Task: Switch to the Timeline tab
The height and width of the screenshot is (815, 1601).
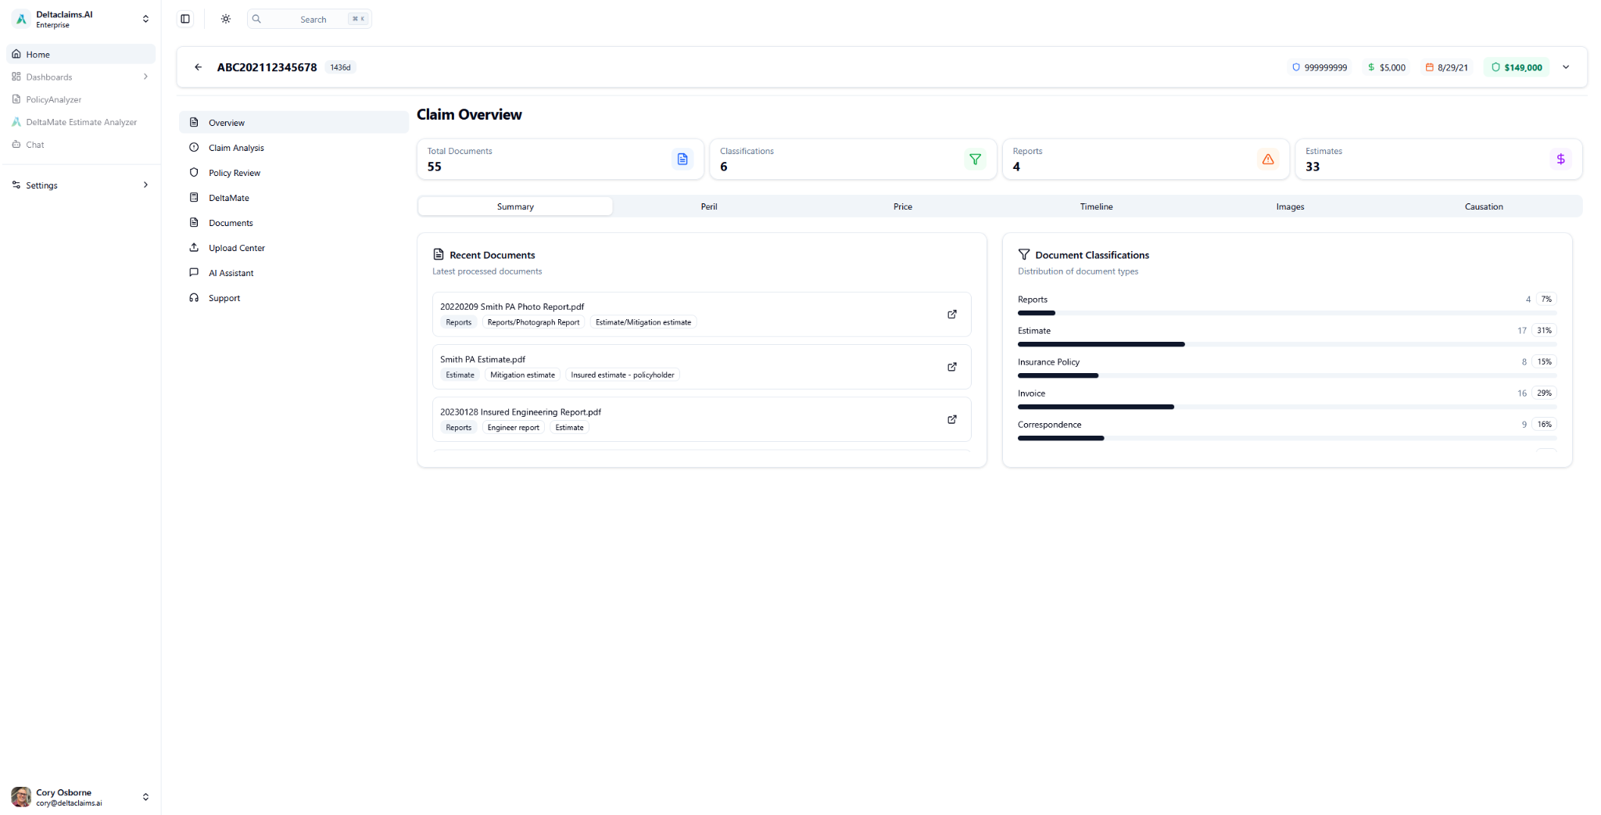Action: [1096, 206]
